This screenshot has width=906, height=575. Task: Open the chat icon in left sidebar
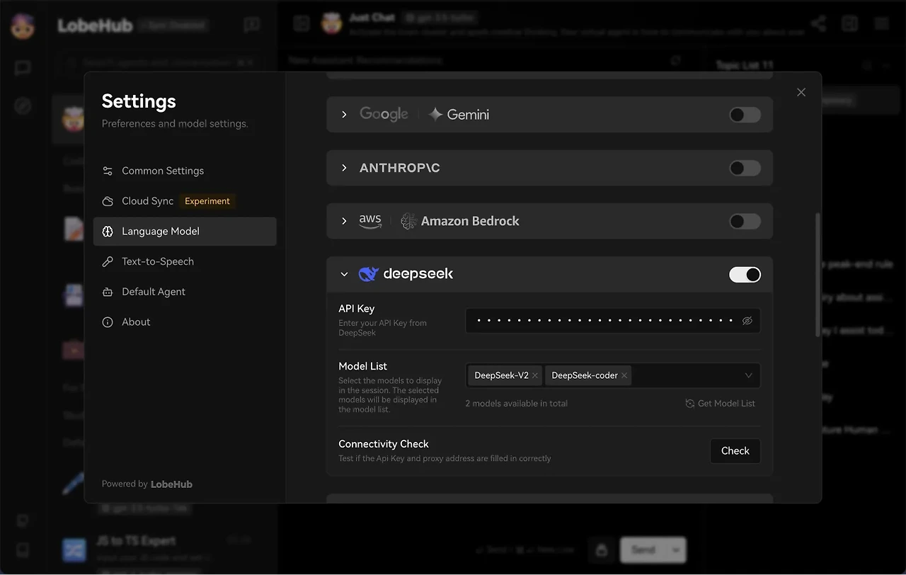point(23,68)
